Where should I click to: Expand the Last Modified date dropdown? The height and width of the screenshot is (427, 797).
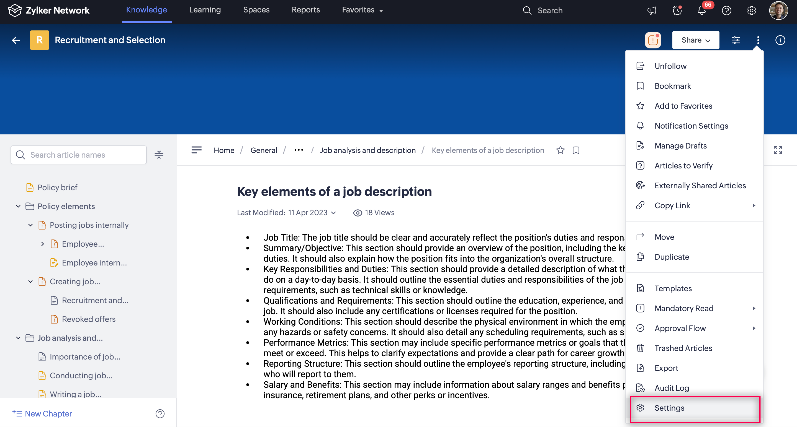pyautogui.click(x=333, y=213)
